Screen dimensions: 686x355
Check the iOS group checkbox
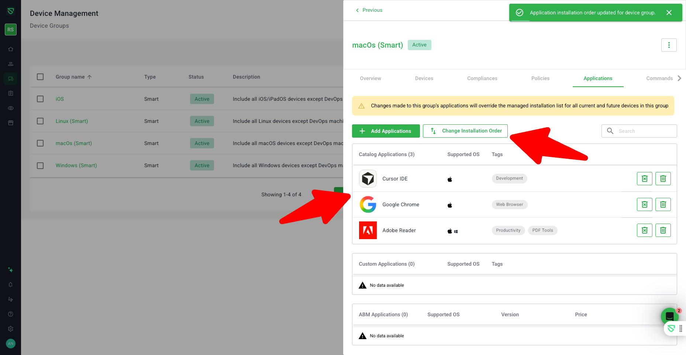tap(40, 99)
